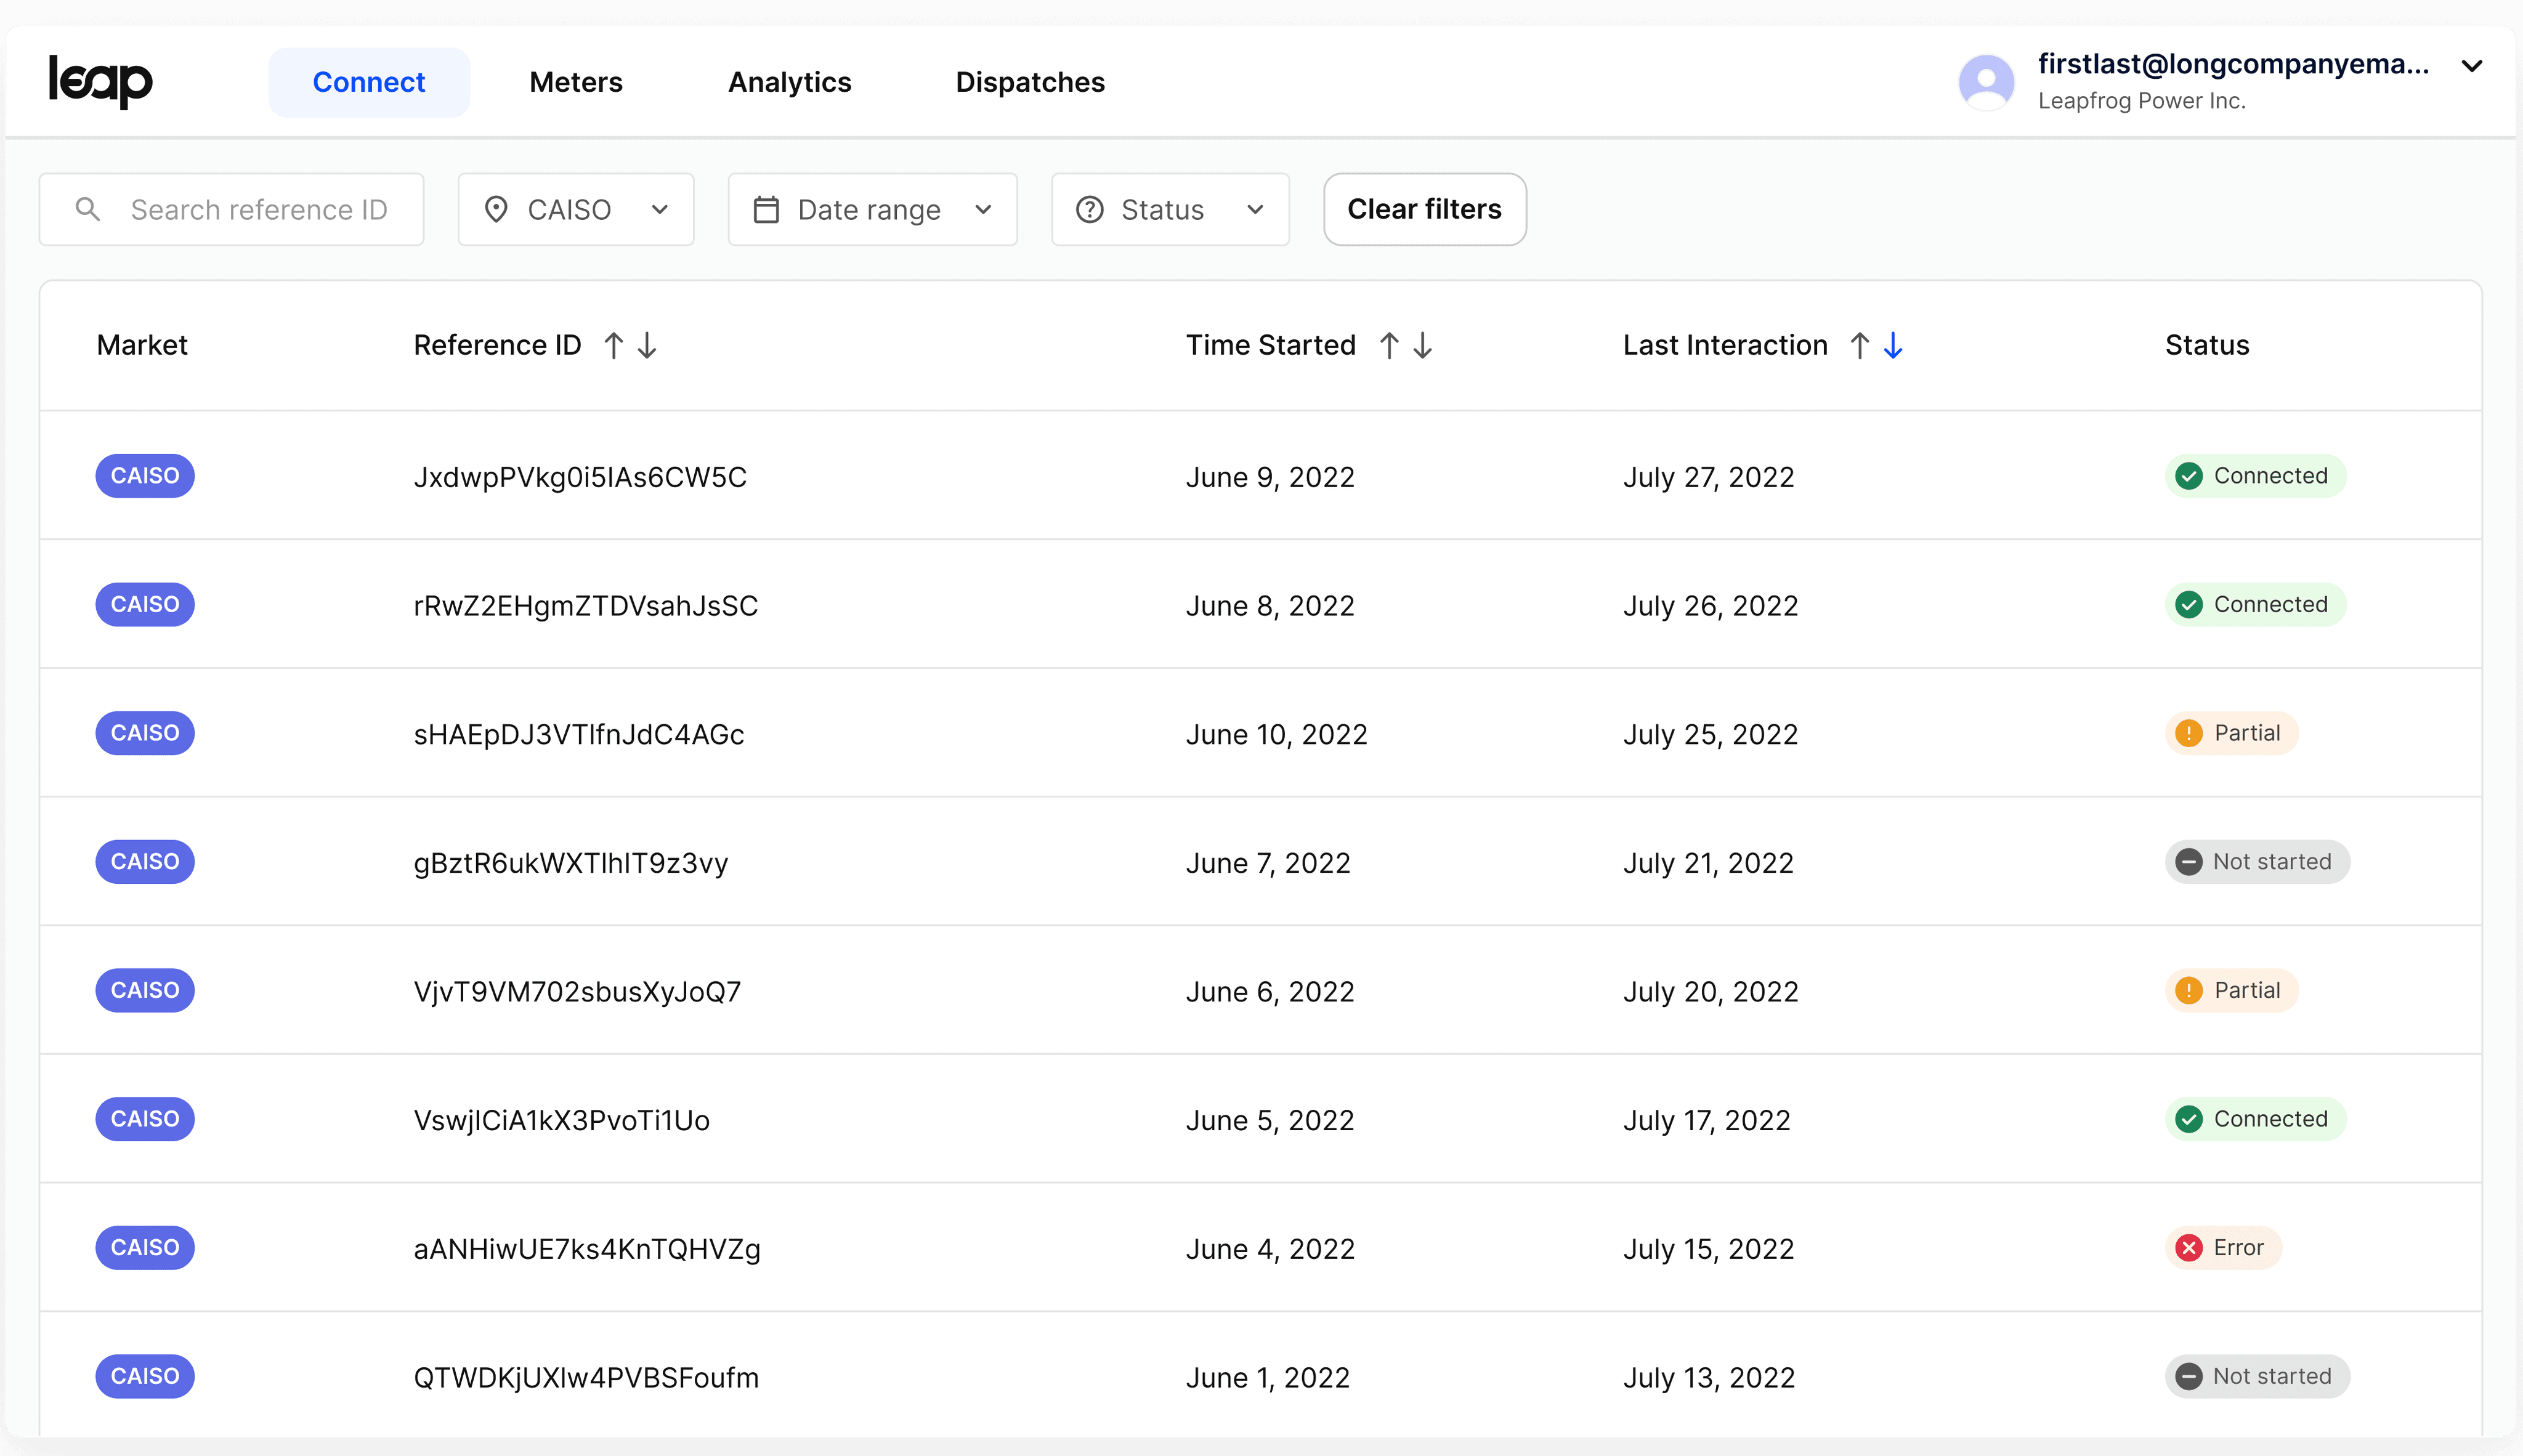Open the Date range dropdown
The height and width of the screenshot is (1456, 2523).
(x=872, y=209)
